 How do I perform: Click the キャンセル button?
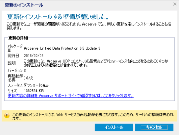[154, 127]
